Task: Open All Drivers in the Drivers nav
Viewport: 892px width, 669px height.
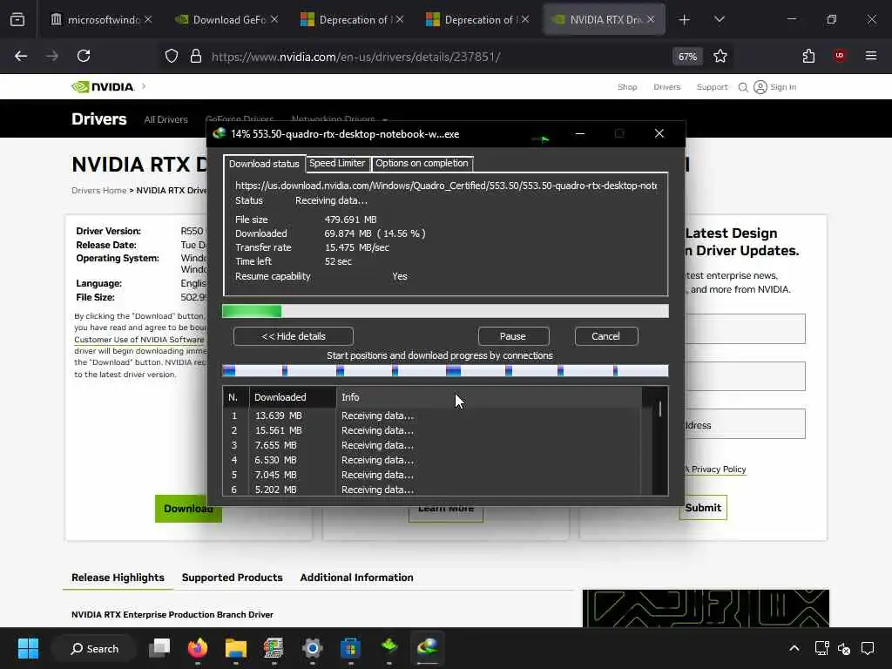Action: (x=166, y=119)
